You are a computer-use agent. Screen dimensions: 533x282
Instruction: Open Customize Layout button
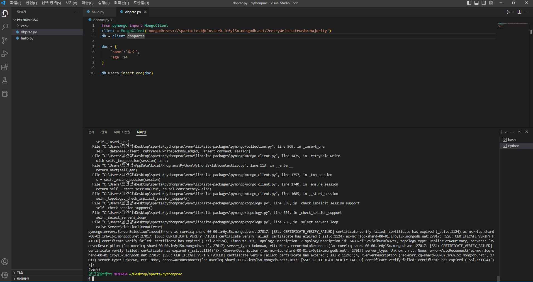(x=491, y=3)
